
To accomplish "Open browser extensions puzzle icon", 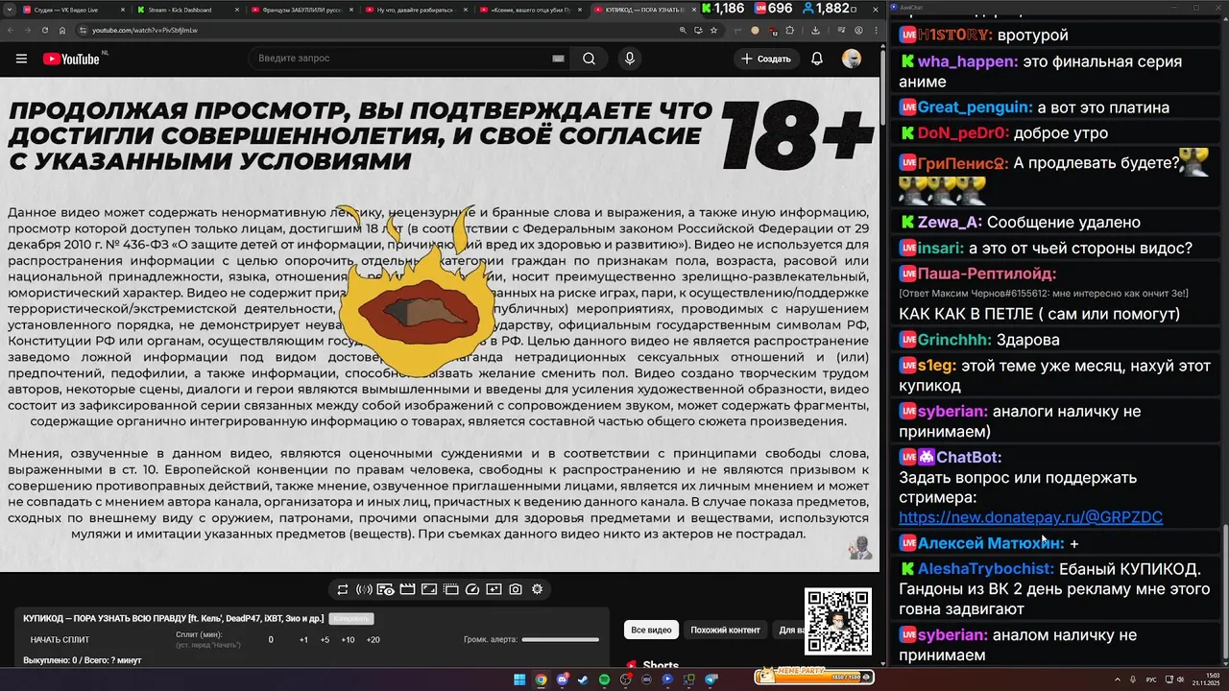I will tap(789, 30).
